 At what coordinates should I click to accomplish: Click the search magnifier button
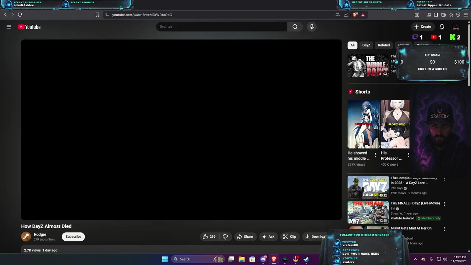pyautogui.click(x=295, y=26)
